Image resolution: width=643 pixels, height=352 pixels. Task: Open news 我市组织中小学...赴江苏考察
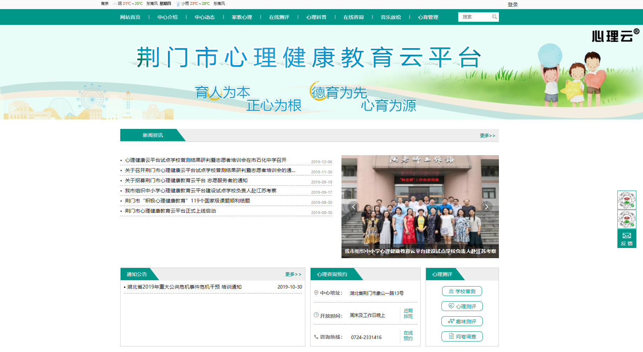click(201, 191)
